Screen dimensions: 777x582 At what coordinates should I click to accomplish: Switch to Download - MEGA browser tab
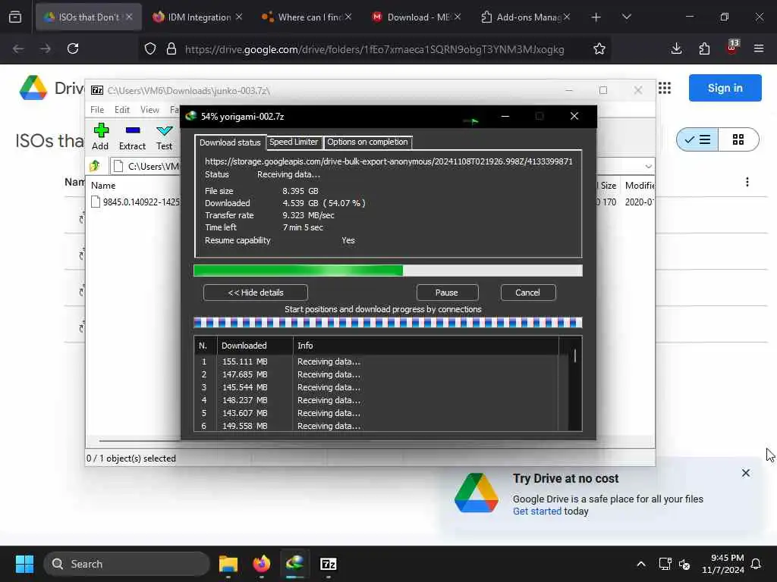pyautogui.click(x=417, y=17)
